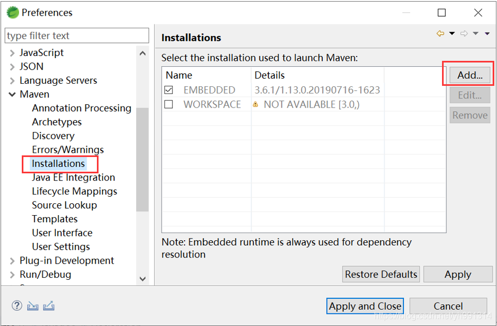Click the warning icon beside NOT AVAILABLE
Image resolution: width=497 pixels, height=326 pixels.
point(255,104)
